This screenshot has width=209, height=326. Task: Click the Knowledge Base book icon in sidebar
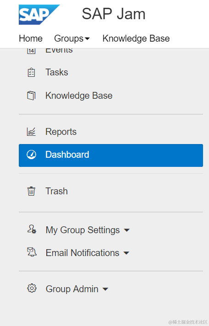pos(31,96)
